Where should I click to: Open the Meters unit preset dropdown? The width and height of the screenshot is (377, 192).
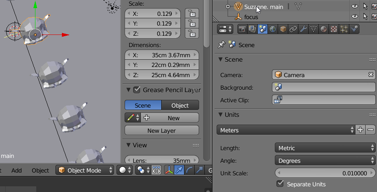coord(286,130)
